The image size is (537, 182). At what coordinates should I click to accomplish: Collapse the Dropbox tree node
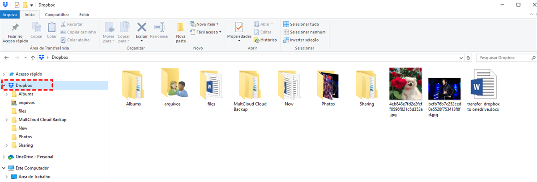[x=4, y=85]
